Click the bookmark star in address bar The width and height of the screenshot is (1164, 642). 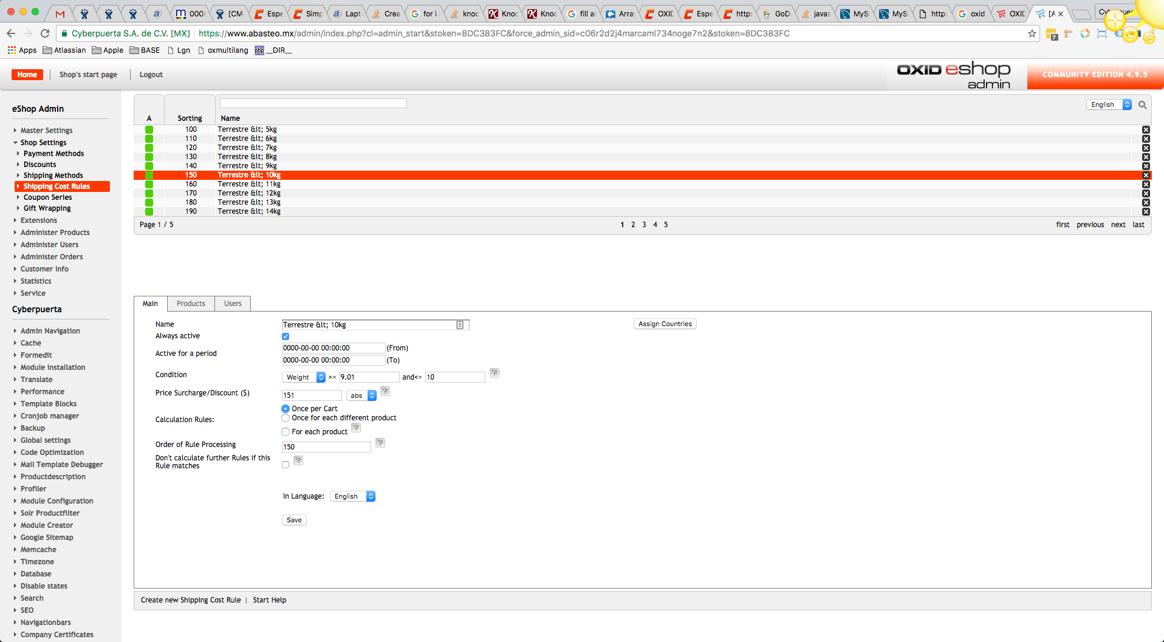coord(1032,33)
